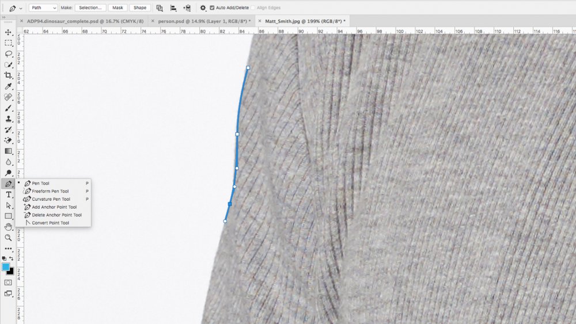The height and width of the screenshot is (324, 576).
Task: Click the ruler origin corner box
Action: coord(20,31)
